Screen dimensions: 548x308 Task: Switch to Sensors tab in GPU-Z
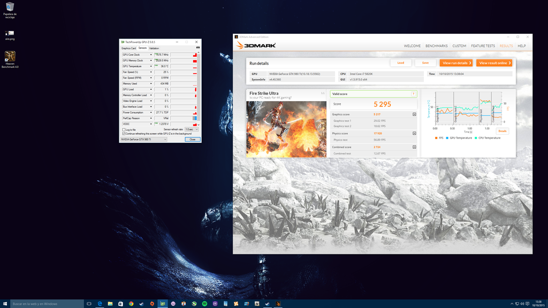(x=142, y=48)
